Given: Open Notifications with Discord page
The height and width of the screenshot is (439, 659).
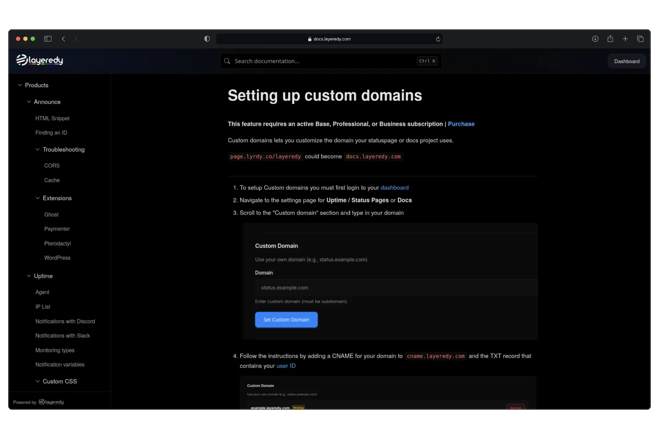Looking at the screenshot, I should click(x=65, y=321).
